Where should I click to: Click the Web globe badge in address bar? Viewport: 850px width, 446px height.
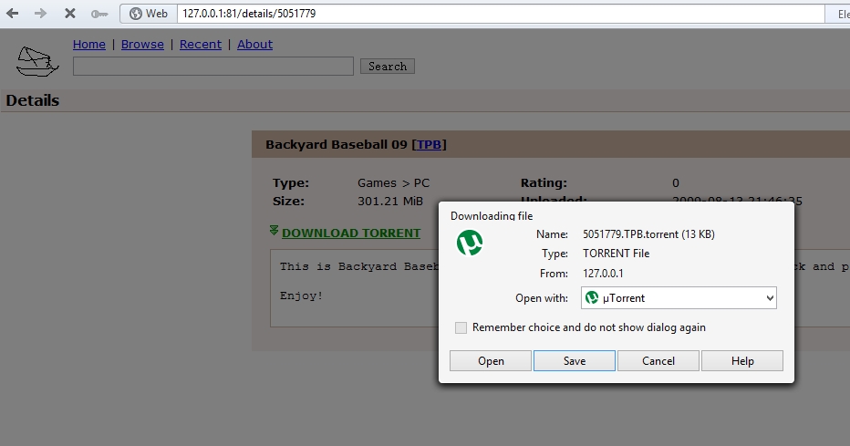(149, 14)
